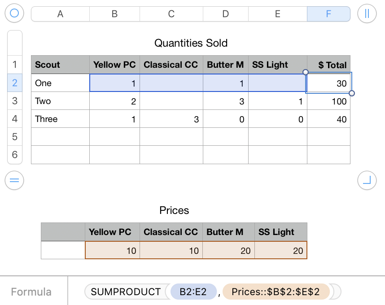
Task: Click the Prices table title
Action: (174, 210)
